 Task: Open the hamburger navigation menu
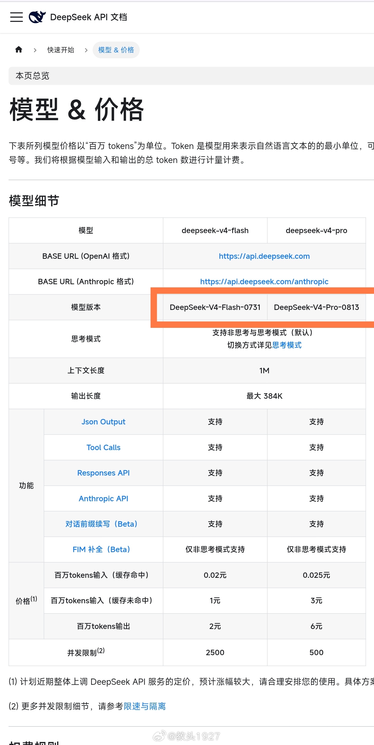[17, 17]
